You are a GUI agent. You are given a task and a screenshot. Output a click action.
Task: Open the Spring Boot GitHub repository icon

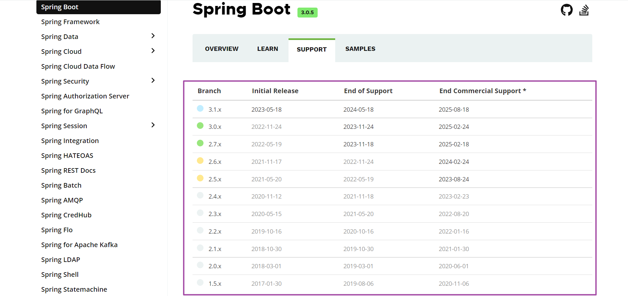566,10
